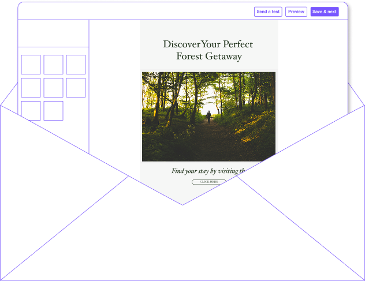Pick the left block in the third row

coord(31,110)
